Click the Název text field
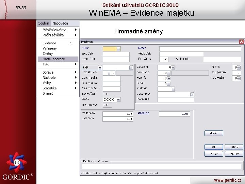245x184 pixels. 200,49
